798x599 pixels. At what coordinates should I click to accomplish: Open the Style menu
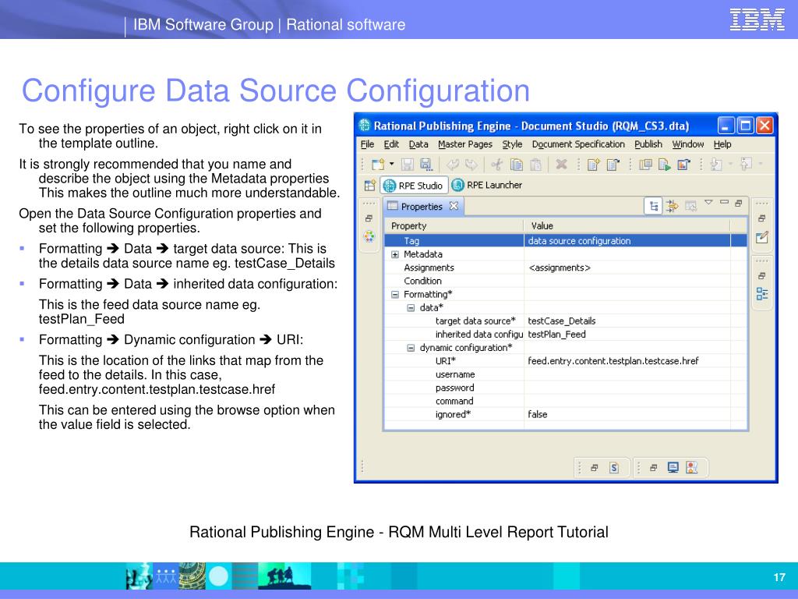coord(512,144)
